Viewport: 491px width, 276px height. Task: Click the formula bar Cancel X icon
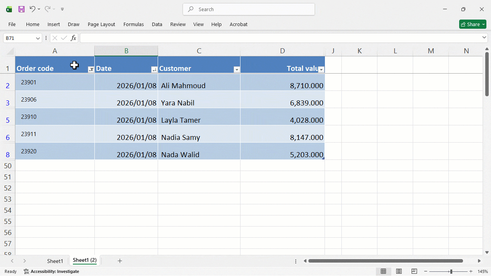[x=55, y=38]
